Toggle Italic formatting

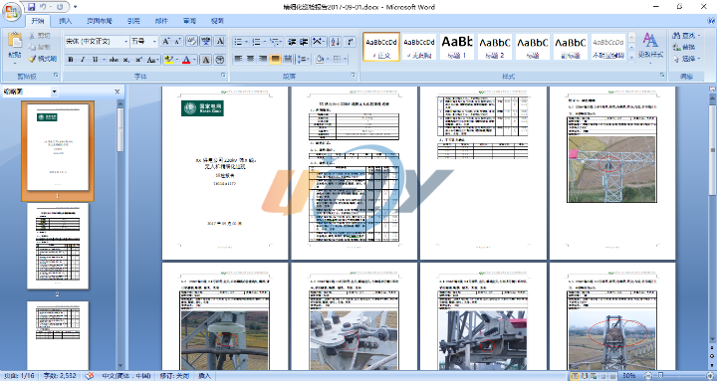[83, 60]
